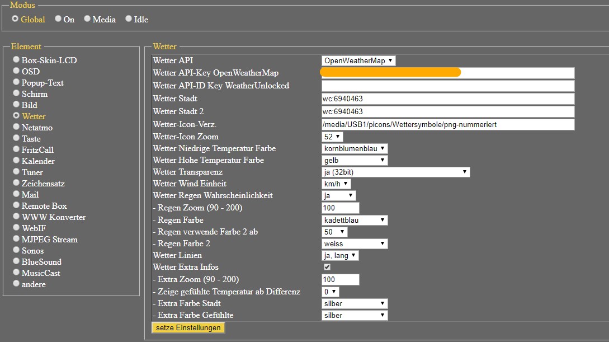The image size is (609, 342).
Task: Toggle the Wetter Extra Infos checkbox
Action: tap(327, 268)
